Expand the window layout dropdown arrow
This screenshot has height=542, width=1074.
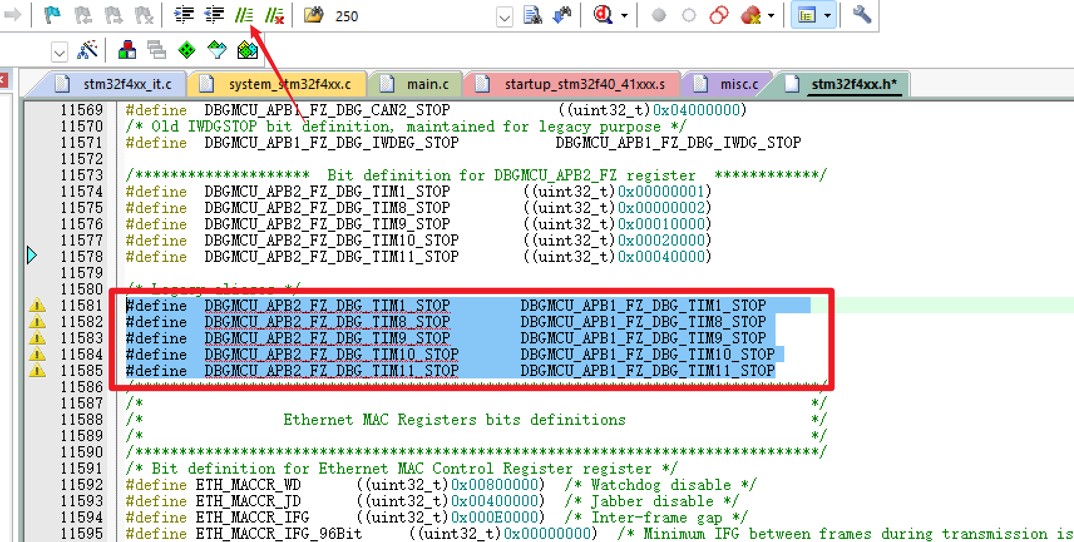tap(828, 16)
